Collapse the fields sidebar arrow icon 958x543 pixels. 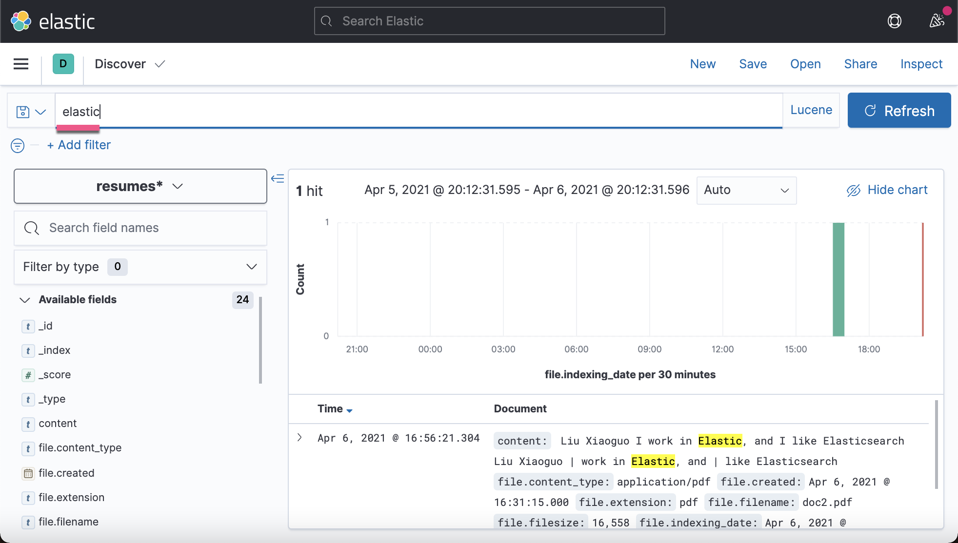(x=278, y=178)
